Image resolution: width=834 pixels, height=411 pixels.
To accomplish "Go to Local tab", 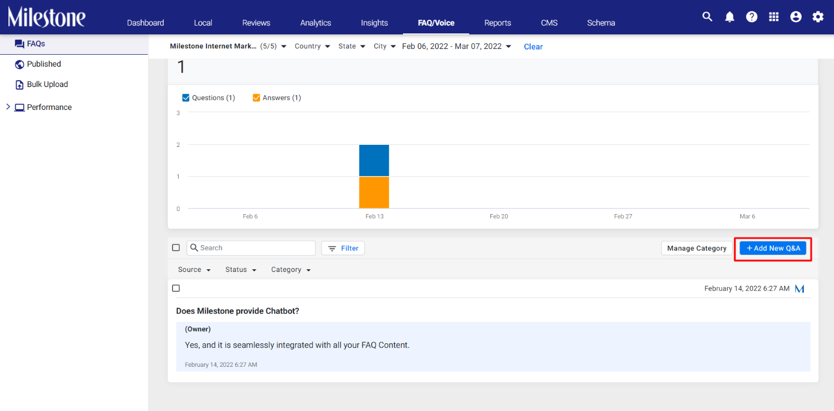I will 203,23.
